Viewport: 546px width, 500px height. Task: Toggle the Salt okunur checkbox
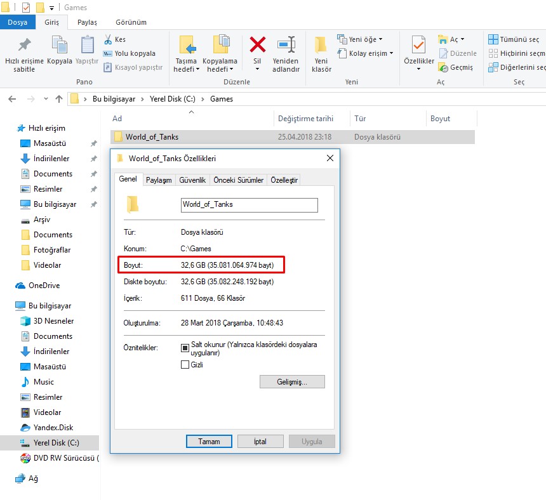[x=185, y=348]
